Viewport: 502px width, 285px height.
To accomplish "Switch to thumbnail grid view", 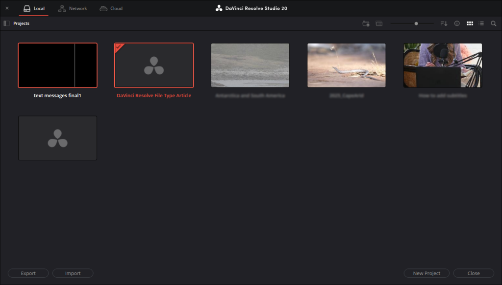I will (470, 23).
